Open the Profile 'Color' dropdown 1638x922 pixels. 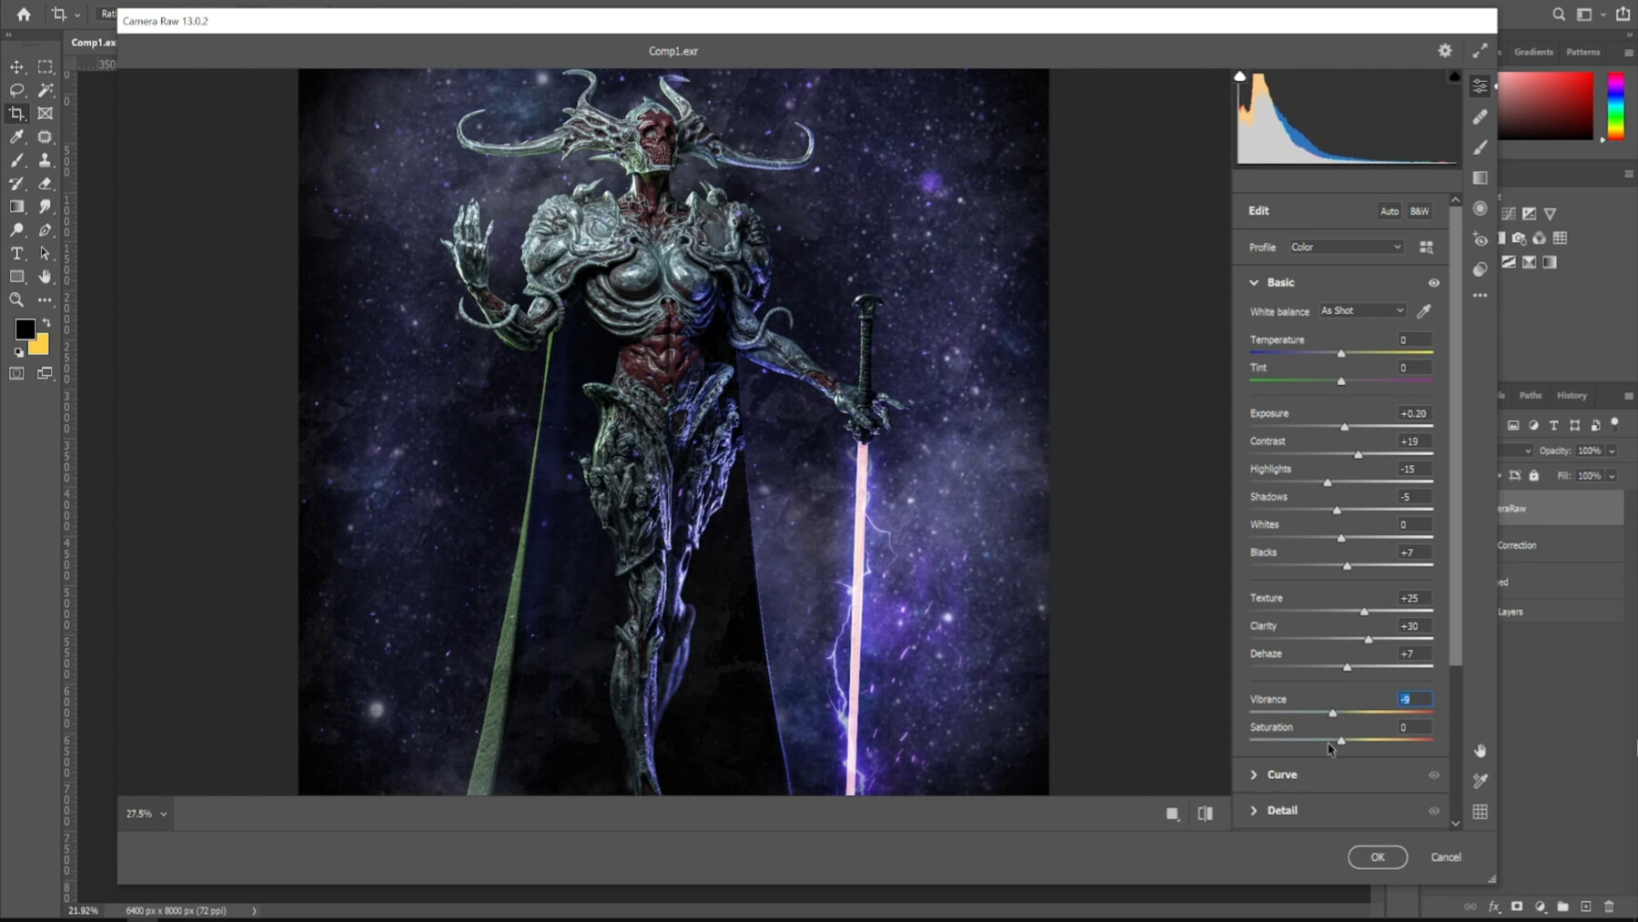[x=1347, y=247]
